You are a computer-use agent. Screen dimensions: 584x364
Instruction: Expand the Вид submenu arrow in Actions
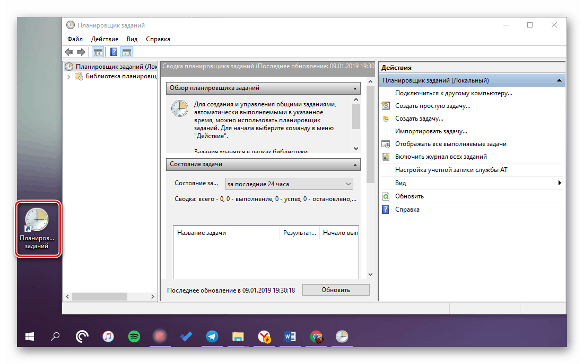pos(560,183)
